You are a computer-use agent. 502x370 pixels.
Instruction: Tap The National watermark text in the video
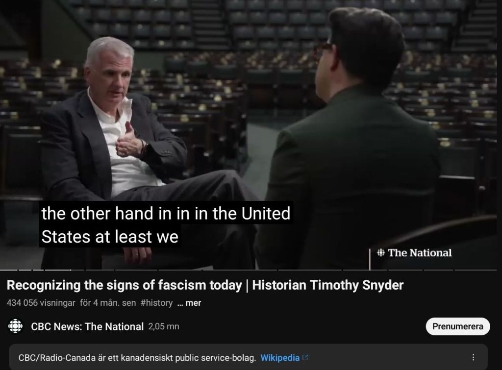[420, 253]
